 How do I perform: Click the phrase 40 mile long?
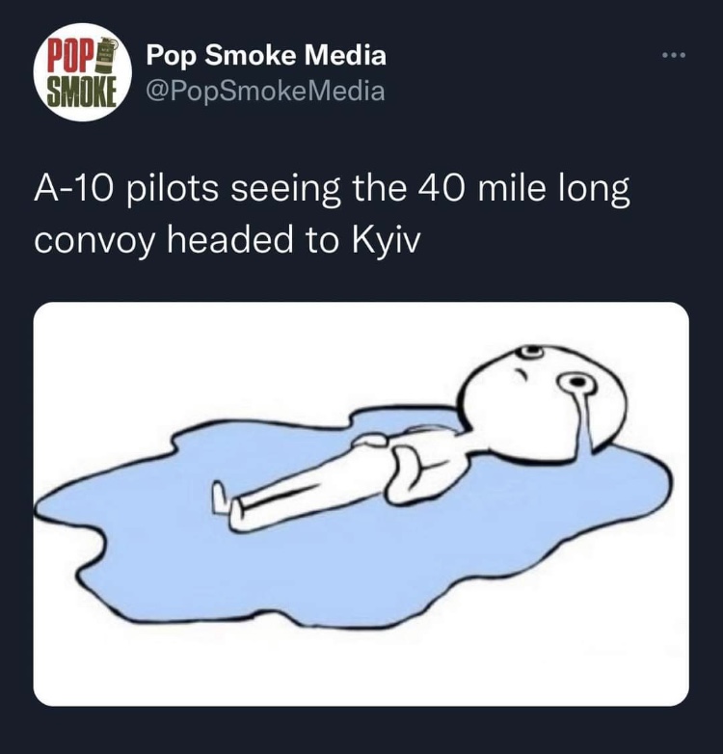point(523,189)
